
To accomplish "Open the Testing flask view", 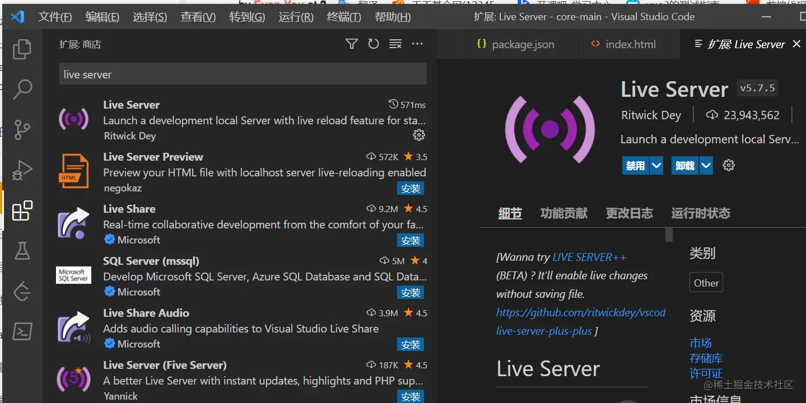I will (x=22, y=251).
